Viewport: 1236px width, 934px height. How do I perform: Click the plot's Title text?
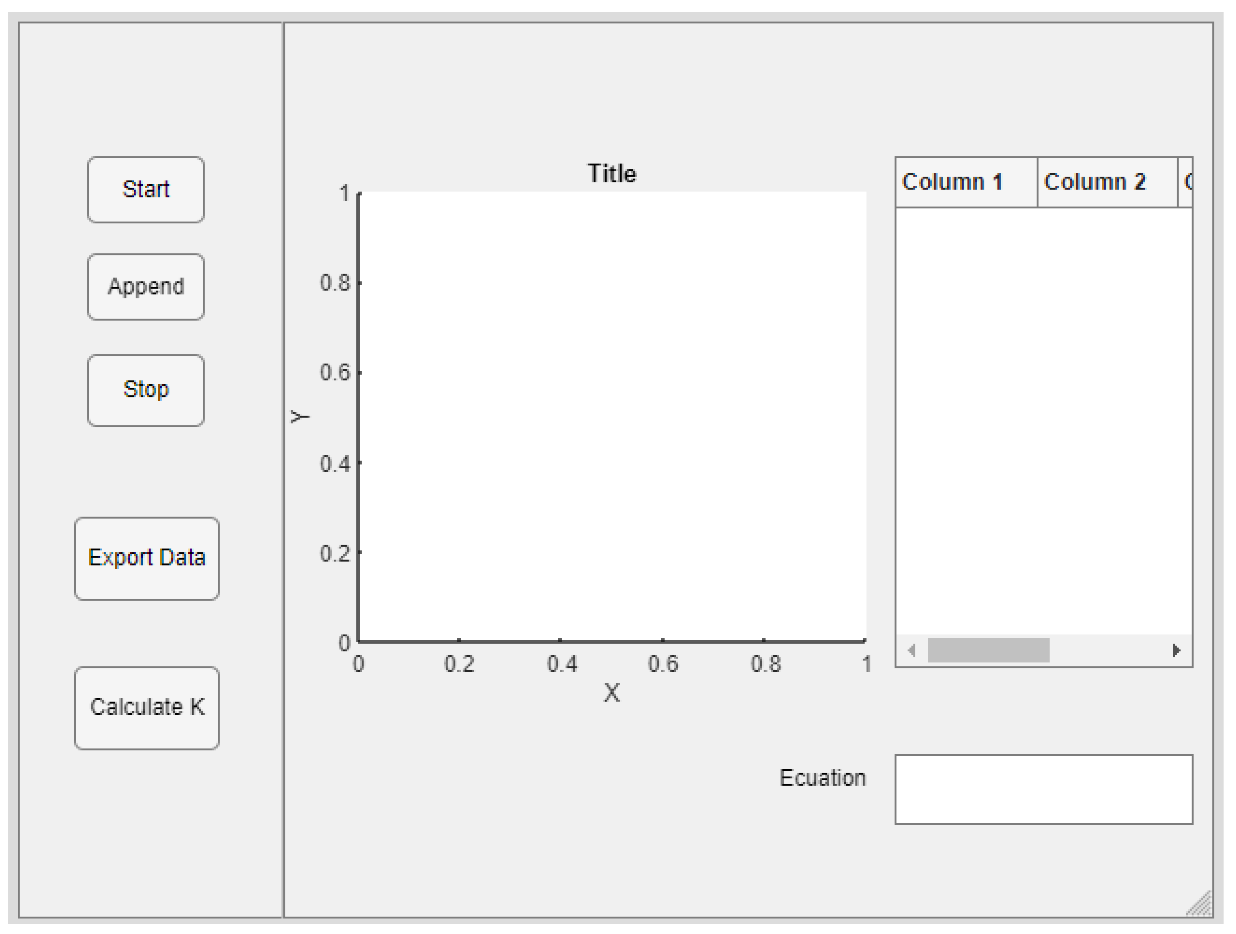point(611,174)
